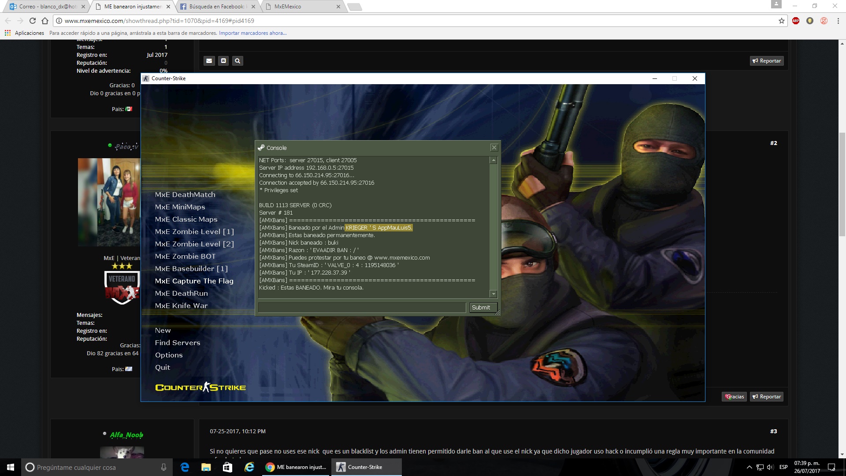Report post #2 with Reportar

coord(767,397)
